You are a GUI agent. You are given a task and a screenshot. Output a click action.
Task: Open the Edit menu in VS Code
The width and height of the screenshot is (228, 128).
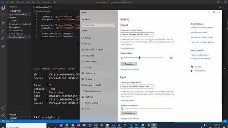pos(12,2)
